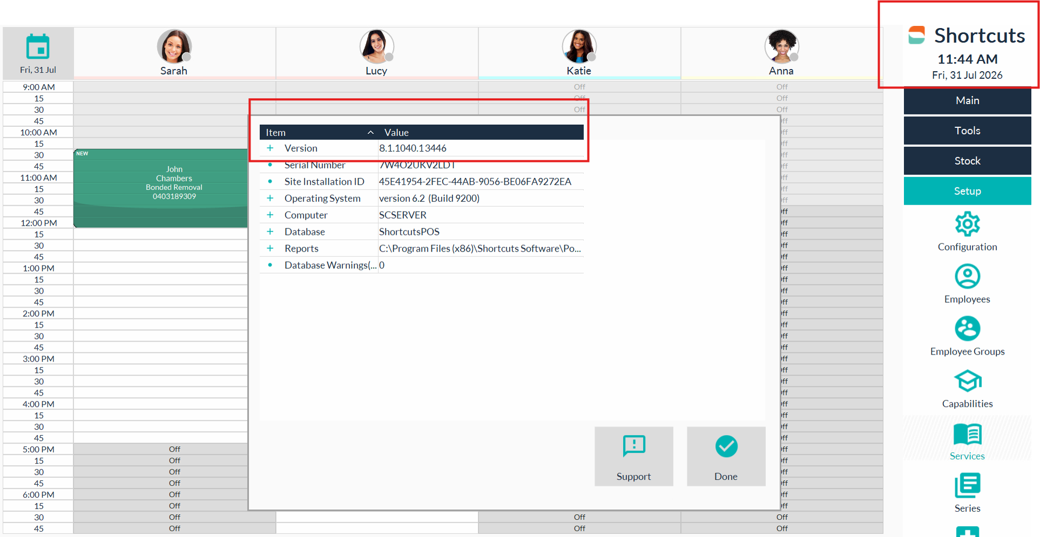Viewport: 1040px width, 537px height.
Task: Select Lucy's profile photo
Action: [376, 47]
